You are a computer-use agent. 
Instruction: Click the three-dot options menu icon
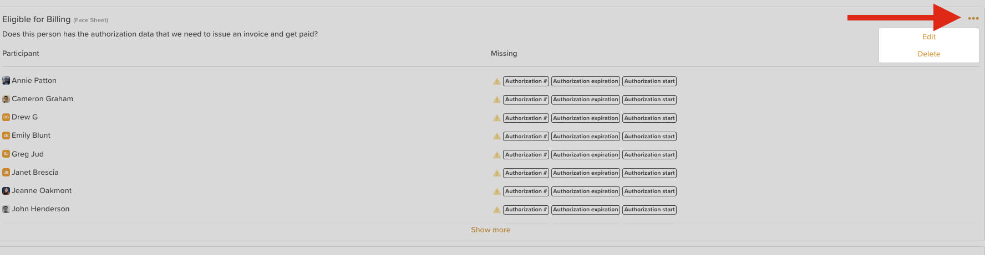[x=973, y=19]
